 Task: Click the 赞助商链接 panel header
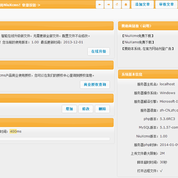tap(148, 26)
